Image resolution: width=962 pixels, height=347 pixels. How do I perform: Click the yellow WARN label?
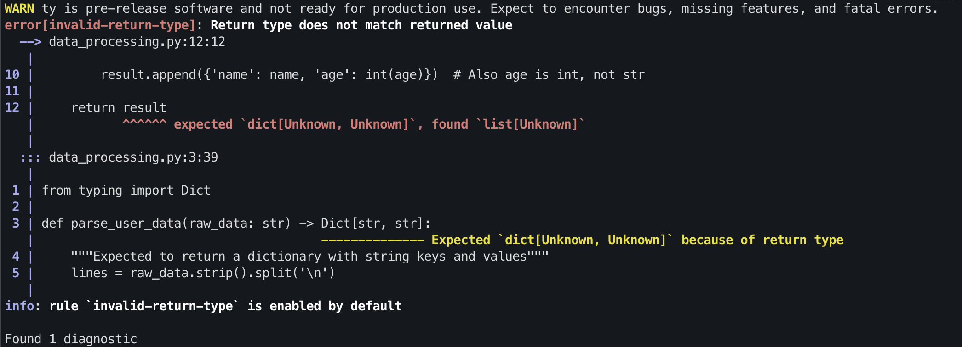pos(19,9)
